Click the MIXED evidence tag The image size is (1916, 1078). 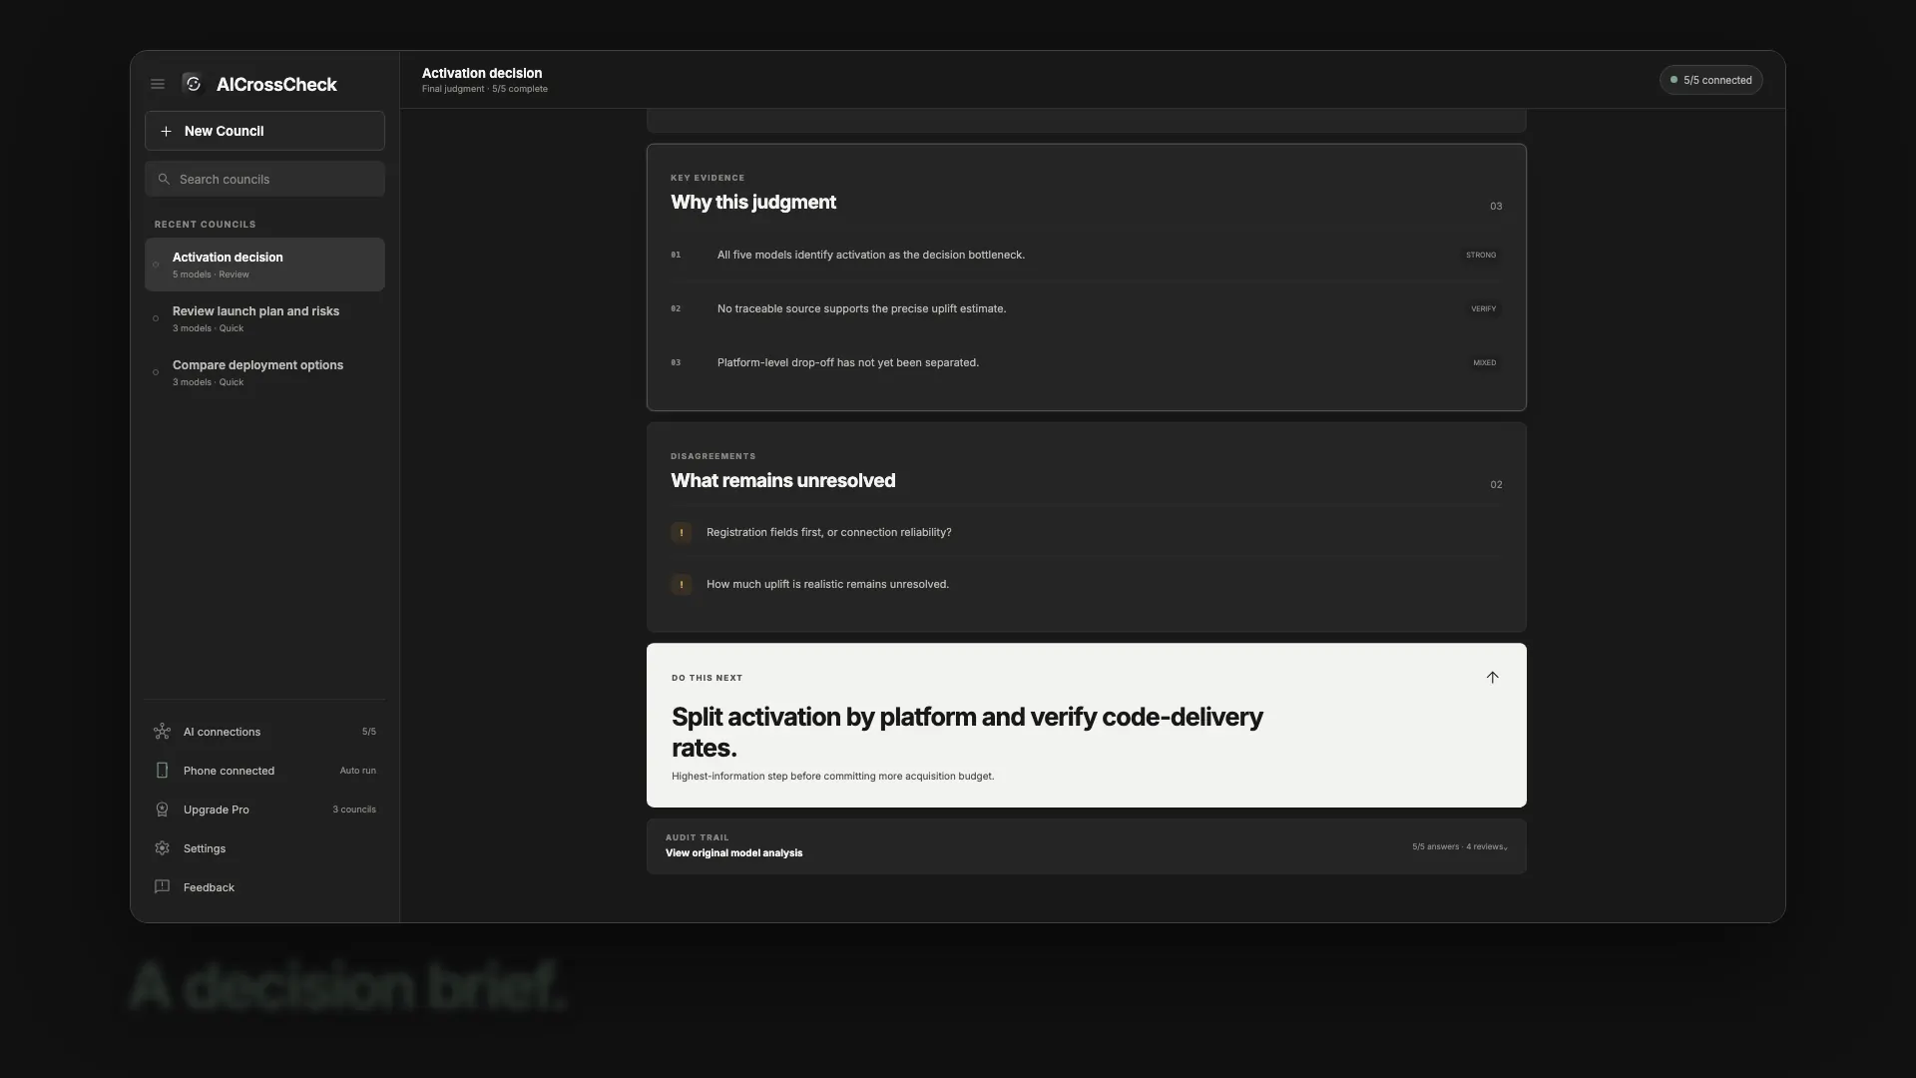point(1485,363)
